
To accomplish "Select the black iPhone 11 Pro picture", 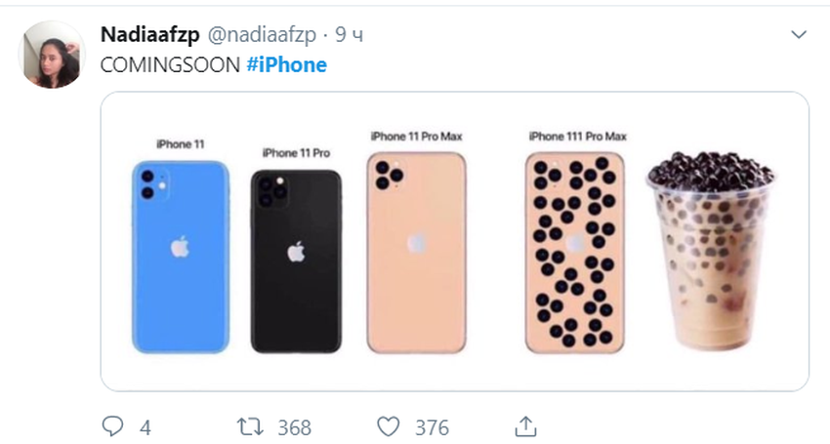I will pos(296,261).
